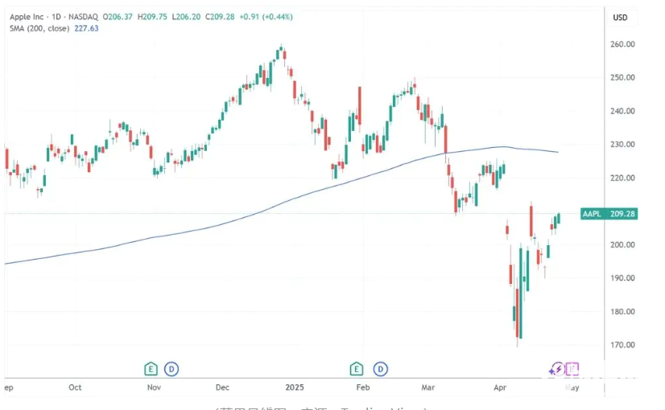Click the +0.91 (+0.44%) change value
665x410 pixels.
click(x=270, y=18)
